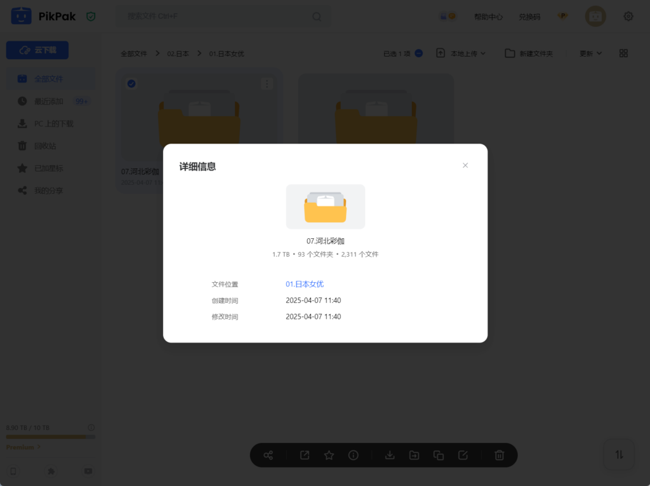This screenshot has width=650, height=486.
Task: Click the delete trash toolbar icon
Action: pos(500,456)
